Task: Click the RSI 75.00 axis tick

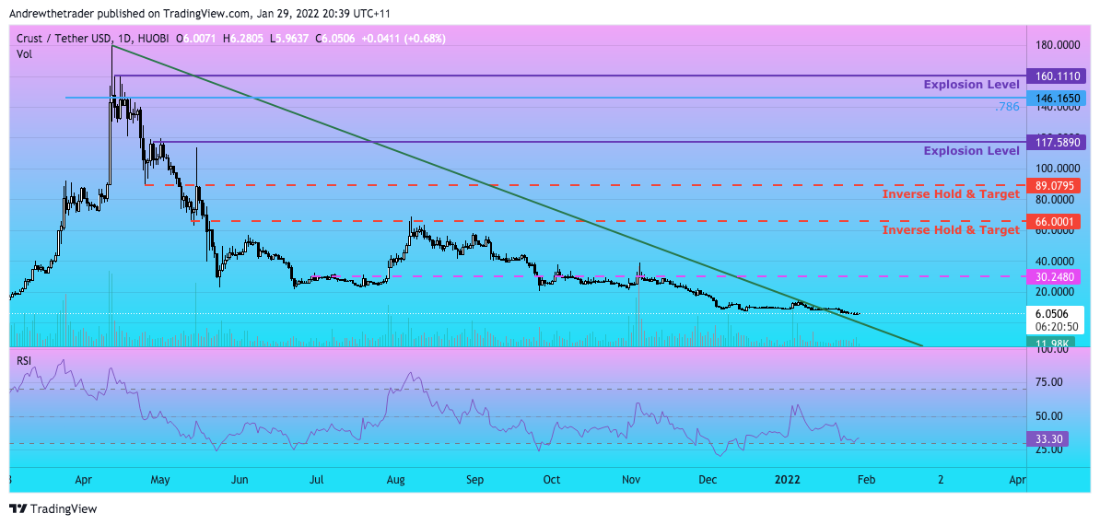Action: pos(1047,383)
